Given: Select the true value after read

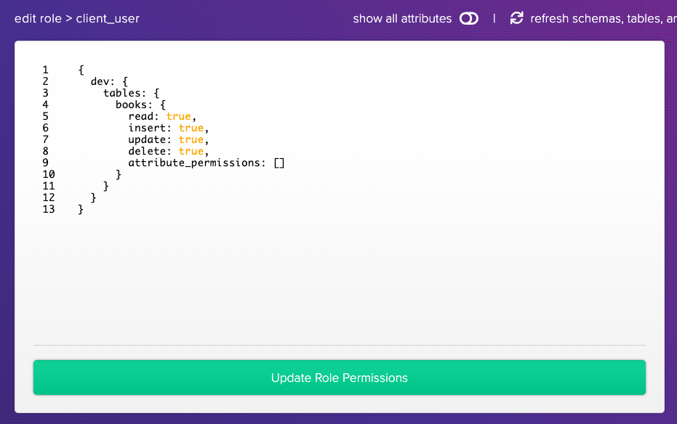Looking at the screenshot, I should (178, 116).
